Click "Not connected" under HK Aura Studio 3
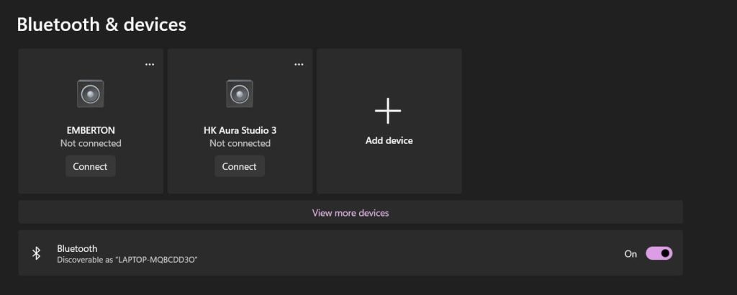The image size is (737, 295). pyautogui.click(x=240, y=143)
